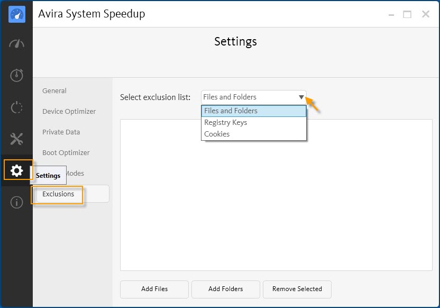Choose Registry Keys from dropdown list

(254, 122)
